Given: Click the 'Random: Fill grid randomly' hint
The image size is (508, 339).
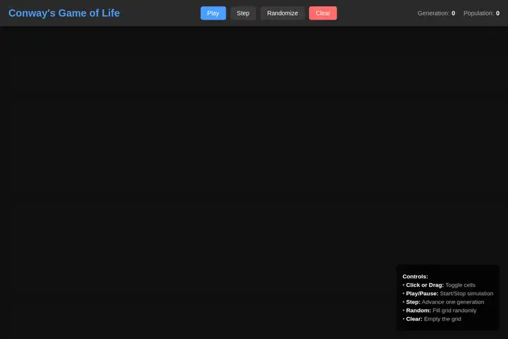Looking at the screenshot, I should 440,311.
